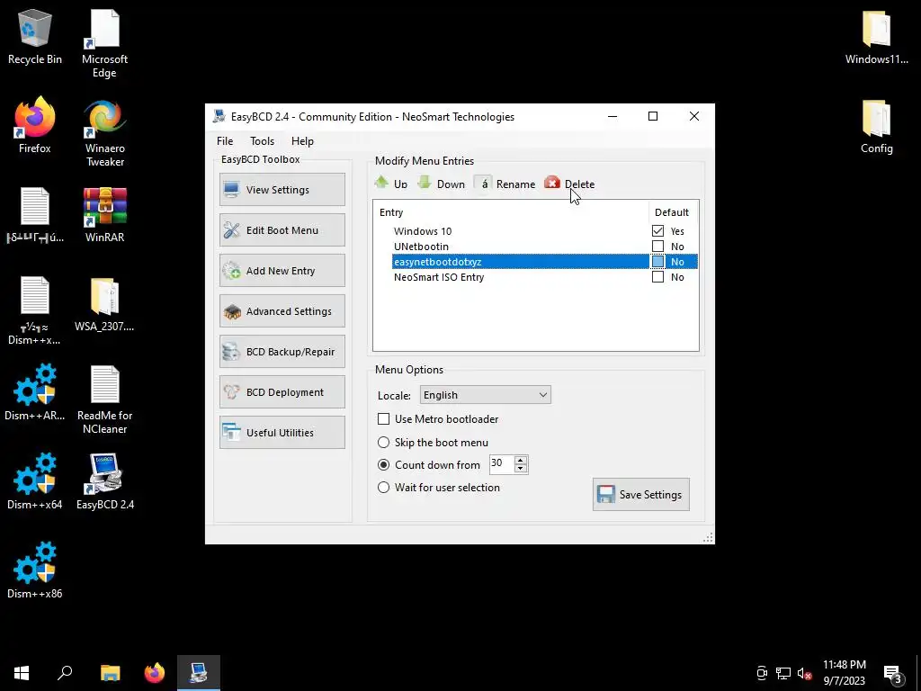
Task: Click Save Settings button
Action: pyautogui.click(x=640, y=494)
